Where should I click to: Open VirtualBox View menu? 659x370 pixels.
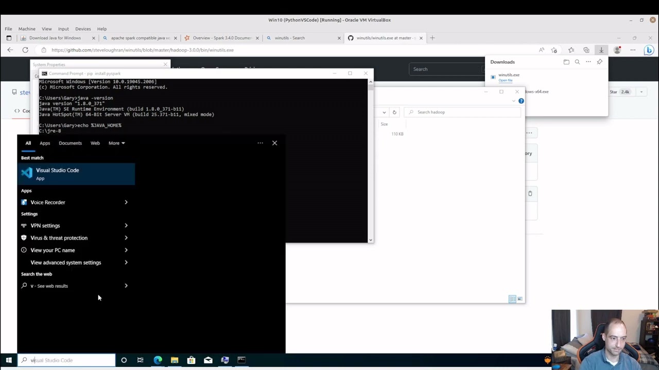click(x=46, y=29)
